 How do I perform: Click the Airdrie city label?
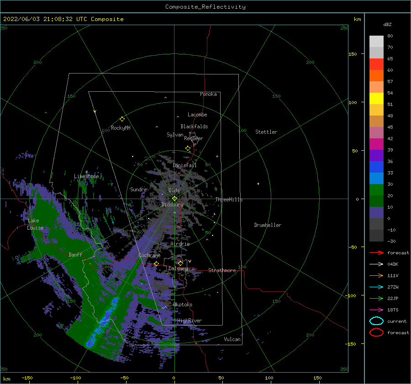point(180,244)
